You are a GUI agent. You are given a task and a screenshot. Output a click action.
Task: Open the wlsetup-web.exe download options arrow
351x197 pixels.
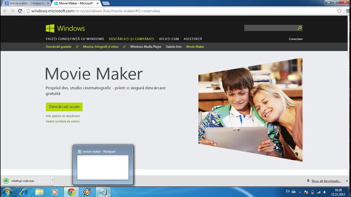coord(52,181)
